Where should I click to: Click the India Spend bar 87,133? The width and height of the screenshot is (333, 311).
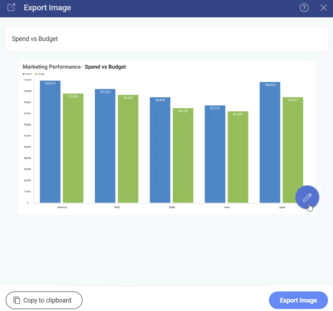215,154
